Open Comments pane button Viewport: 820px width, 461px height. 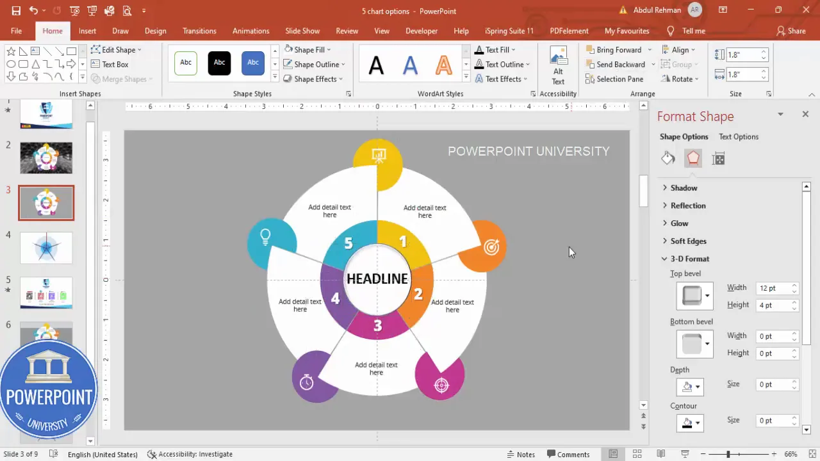click(568, 454)
